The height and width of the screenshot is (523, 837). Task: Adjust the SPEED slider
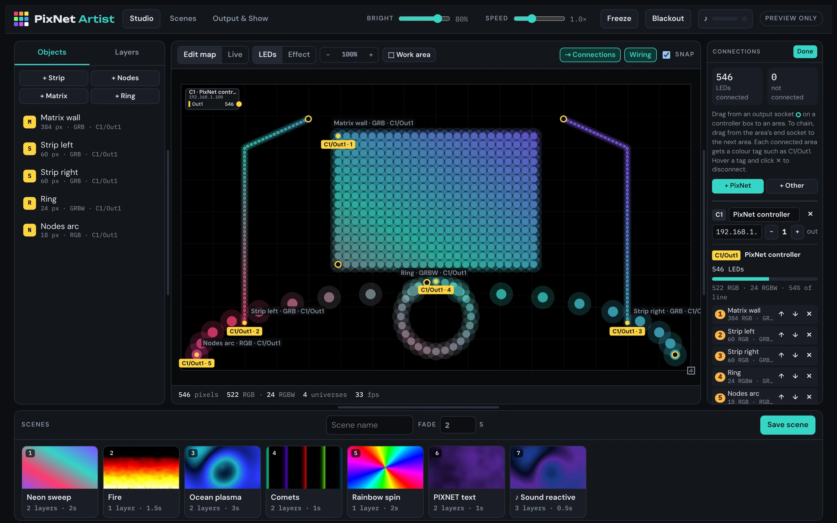pos(539,18)
